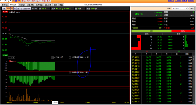
Task: Click the small ? box left of 設
Action: 10,58
